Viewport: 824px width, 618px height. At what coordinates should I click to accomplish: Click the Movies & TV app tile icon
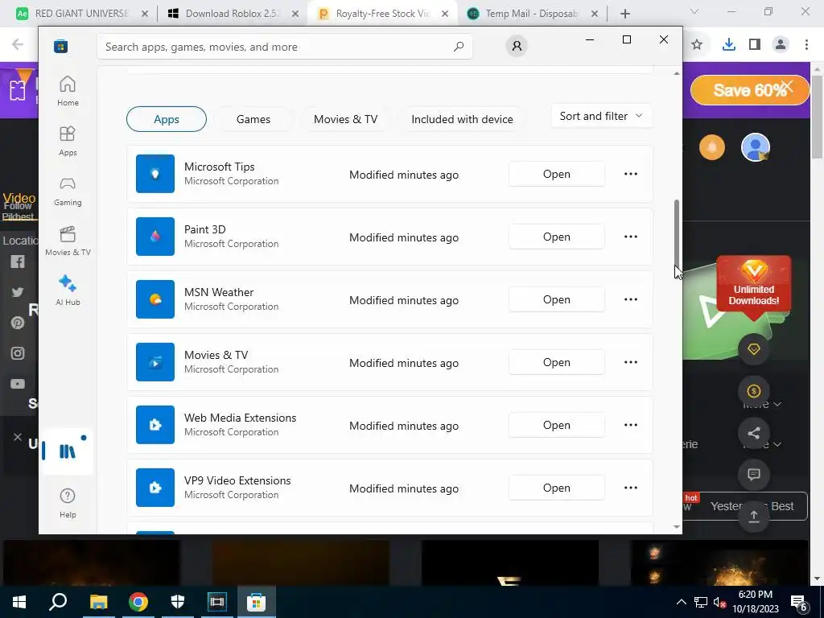pyautogui.click(x=155, y=362)
